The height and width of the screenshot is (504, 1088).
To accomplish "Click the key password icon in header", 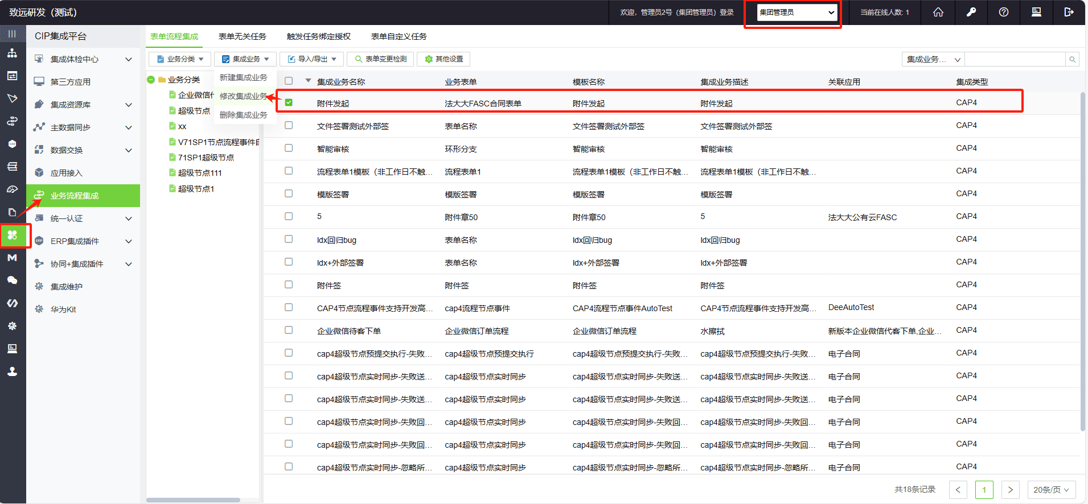I will click(x=971, y=12).
